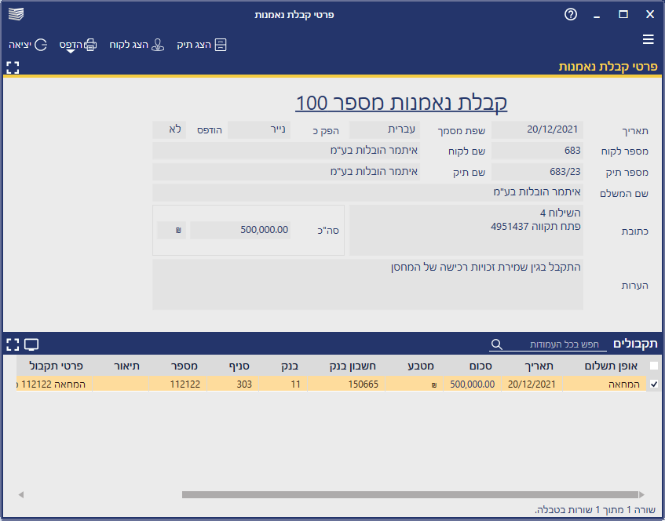Screen dimensions: 665x521
Task: Click the סכום column header
Action: click(472, 366)
